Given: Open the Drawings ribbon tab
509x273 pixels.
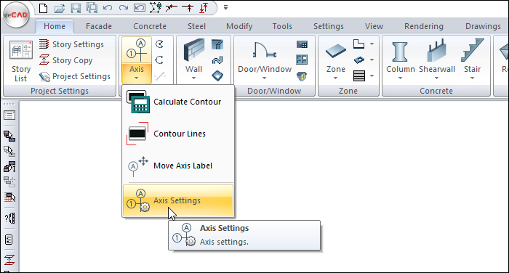Looking at the screenshot, I should click(x=483, y=26).
